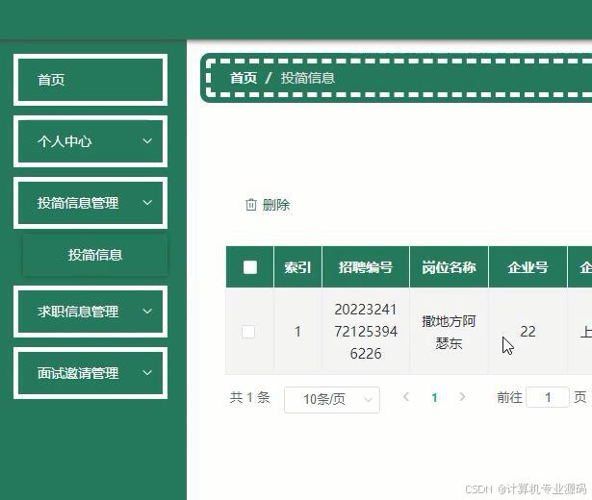This screenshot has height=500, width=592.
Task: Open the 首页 sidebar menu item
Action: [90, 80]
